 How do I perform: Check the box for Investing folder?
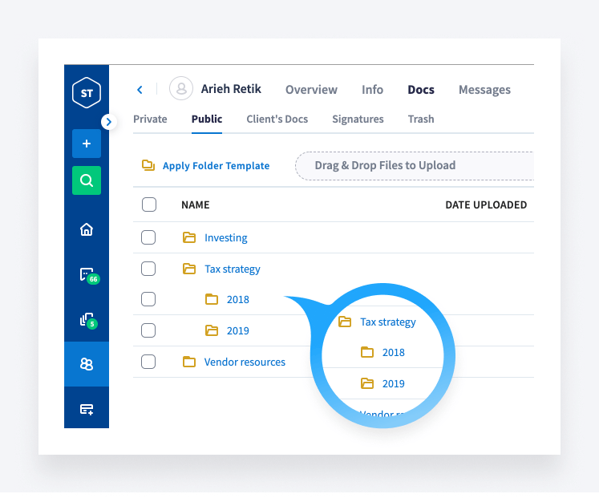[x=148, y=237]
